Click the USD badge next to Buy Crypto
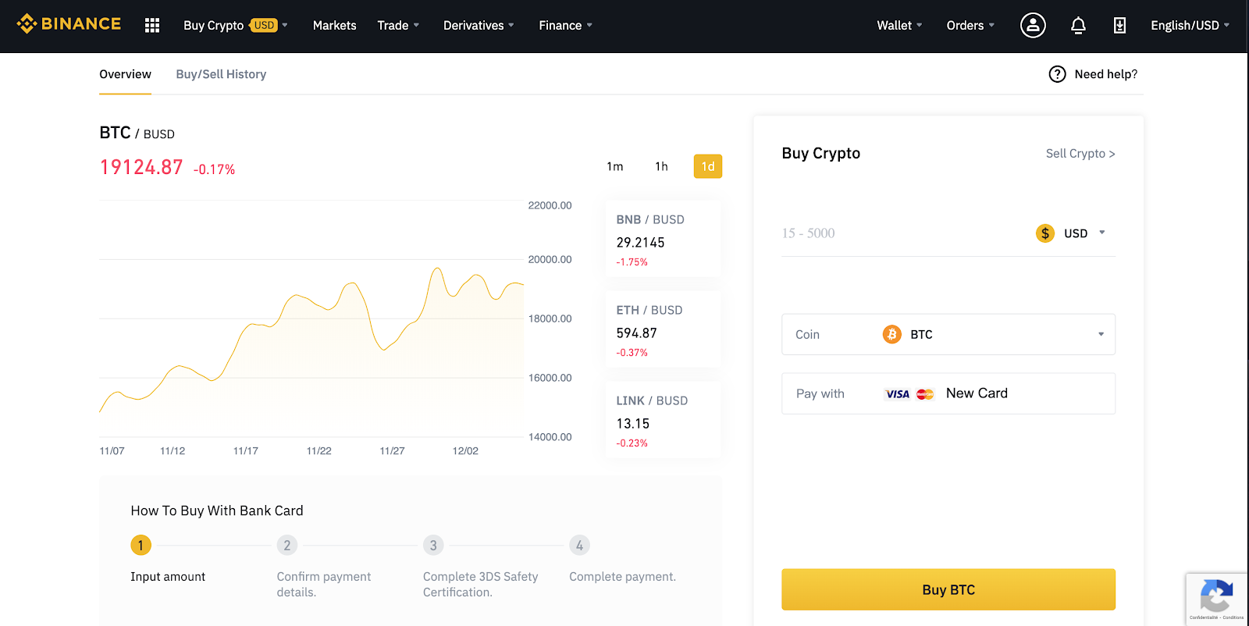Viewport: 1249px width, 626px height. point(264,26)
